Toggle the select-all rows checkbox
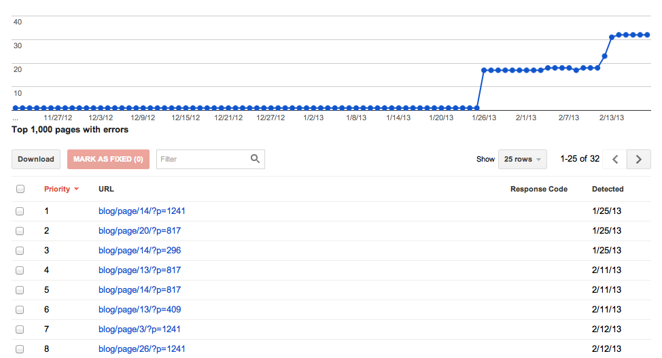The height and width of the screenshot is (358, 662). [x=20, y=189]
